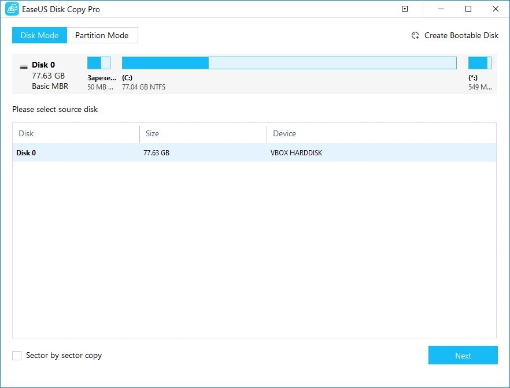Viewport: 510px width, 388px height.
Task: Click the 77.63 GB size cell
Action: click(157, 152)
